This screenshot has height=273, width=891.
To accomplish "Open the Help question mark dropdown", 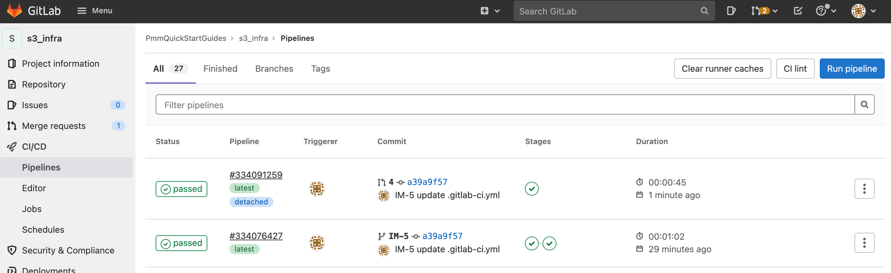I will coord(825,11).
